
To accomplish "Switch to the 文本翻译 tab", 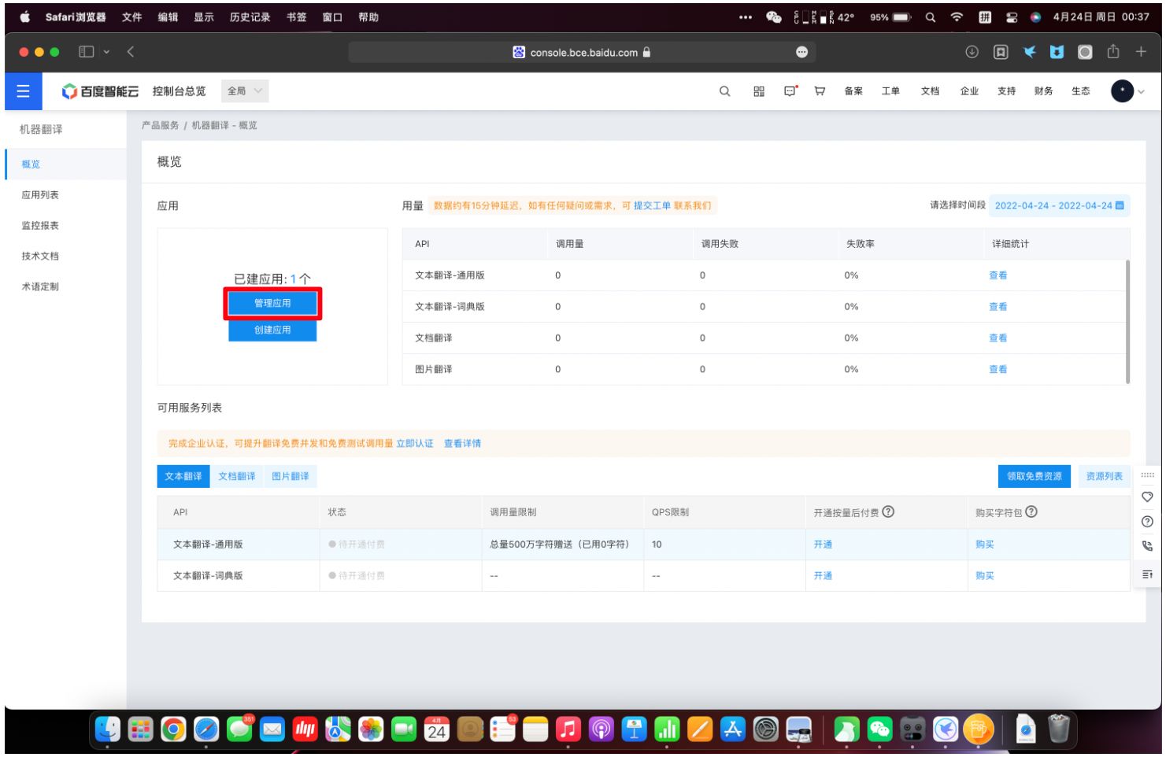I will pos(183,476).
